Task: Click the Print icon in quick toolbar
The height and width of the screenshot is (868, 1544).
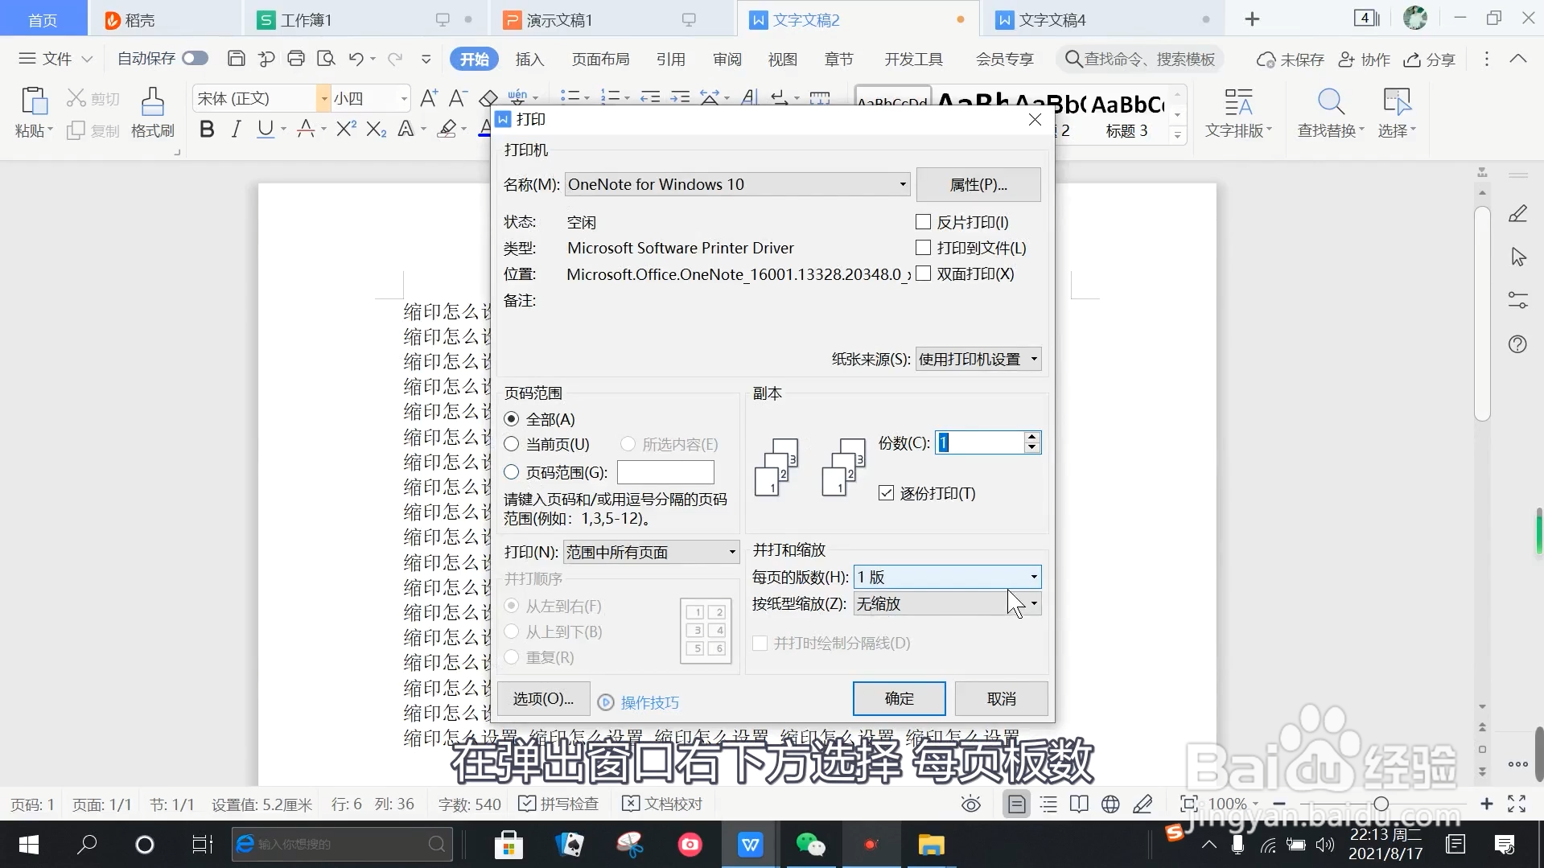Action: (x=296, y=59)
